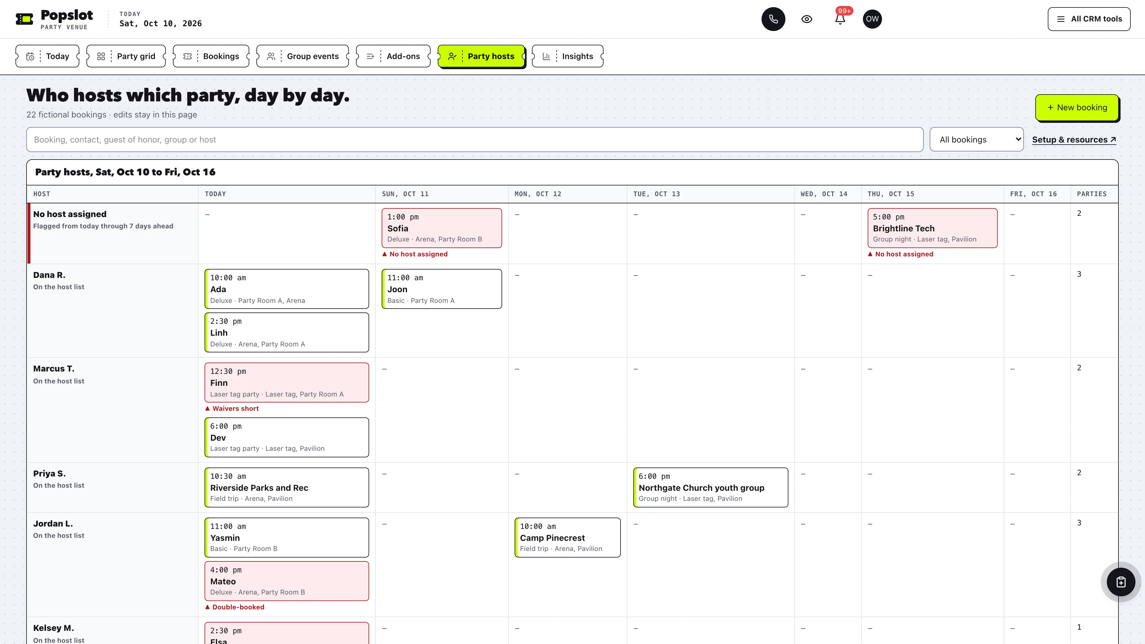Open Northgate Church youth group booking
The width and height of the screenshot is (1145, 644).
pyautogui.click(x=710, y=487)
